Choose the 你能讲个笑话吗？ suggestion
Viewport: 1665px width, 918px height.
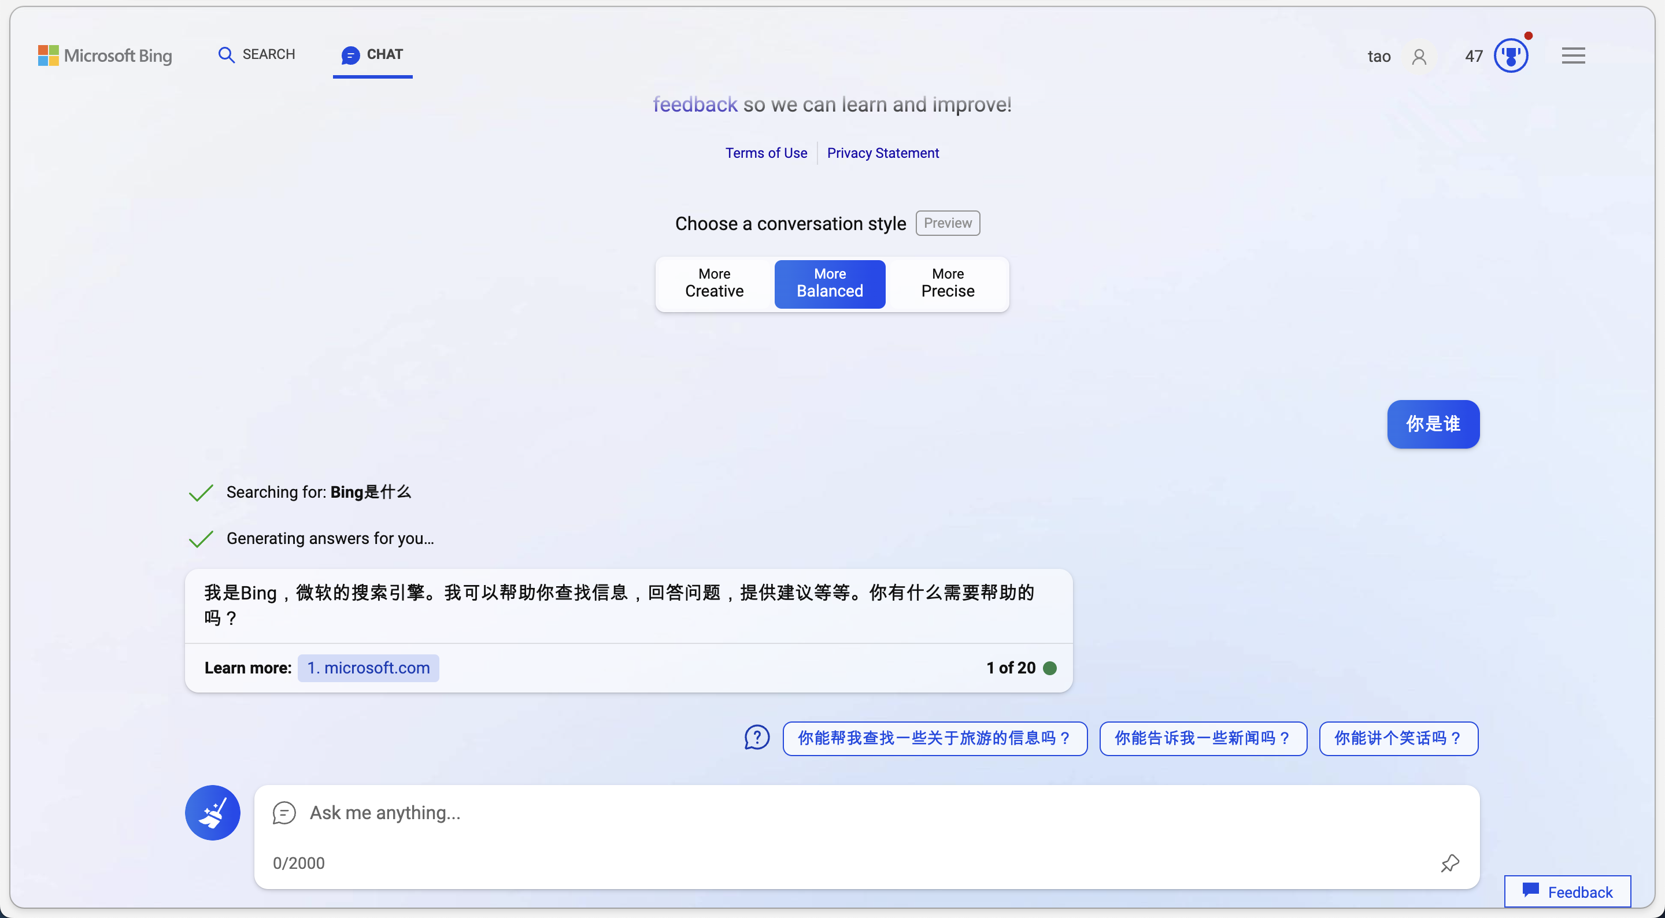[x=1397, y=738]
